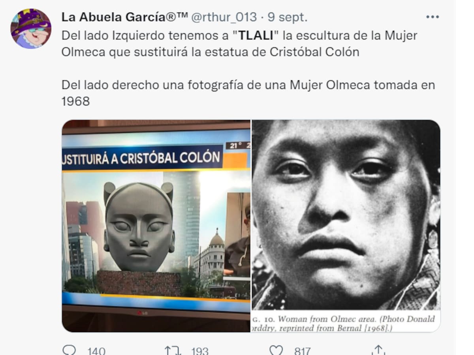Open the black-and-white woman's photo on right
The height and width of the screenshot is (355, 474).
click(346, 226)
